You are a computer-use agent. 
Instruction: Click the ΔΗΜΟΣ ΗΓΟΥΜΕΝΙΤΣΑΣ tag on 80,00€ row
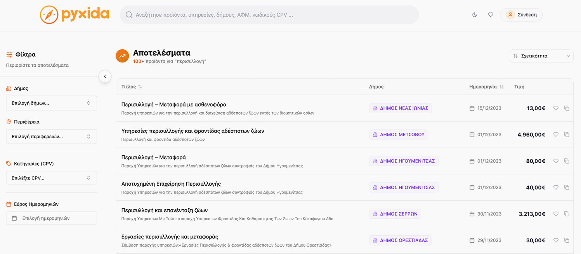click(404, 161)
